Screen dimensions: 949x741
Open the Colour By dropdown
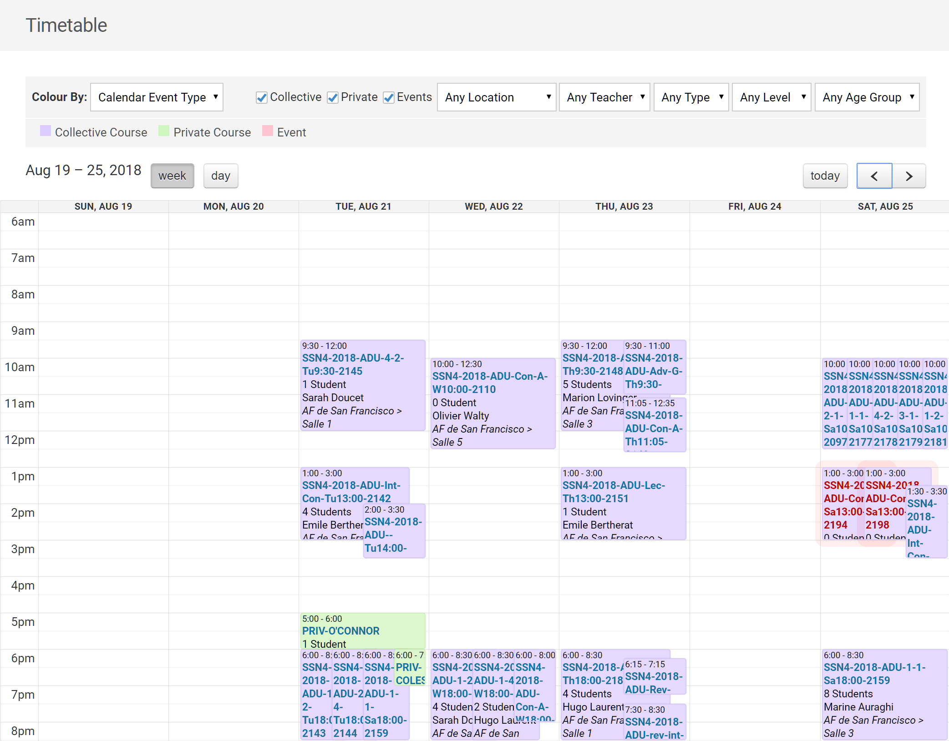[x=157, y=97]
